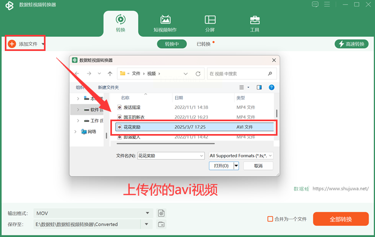Open the 添加文件 dropdown arrow
Viewport: 375px width, 237px height.
click(43, 44)
